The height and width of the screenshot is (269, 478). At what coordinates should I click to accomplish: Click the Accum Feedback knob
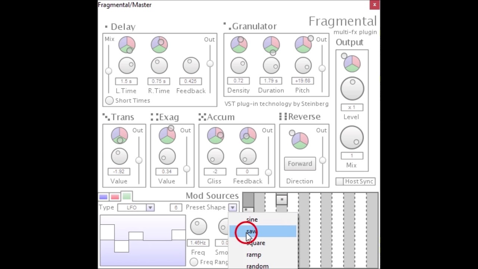pyautogui.click(x=248, y=156)
